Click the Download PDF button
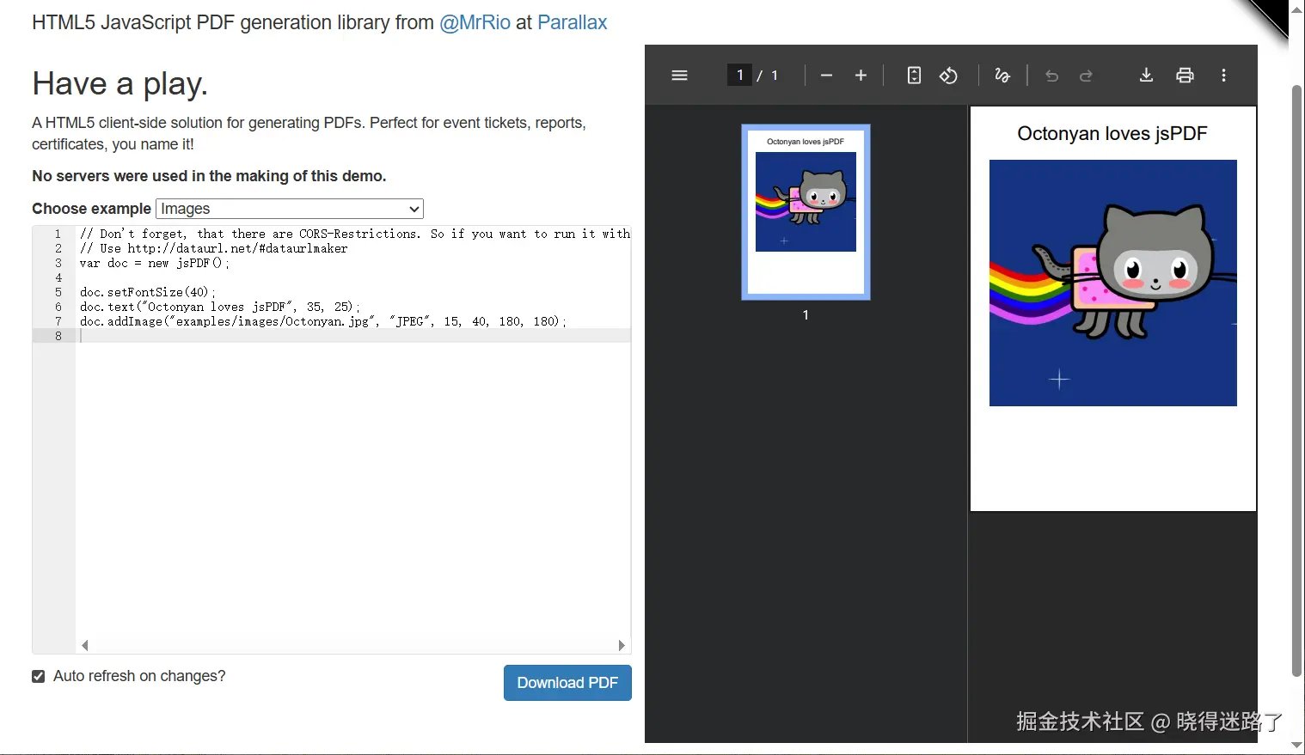 (x=567, y=683)
